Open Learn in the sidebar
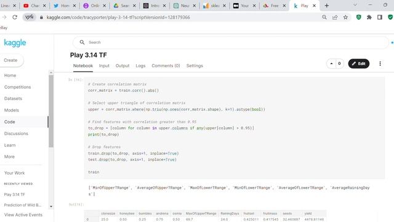 10,145
